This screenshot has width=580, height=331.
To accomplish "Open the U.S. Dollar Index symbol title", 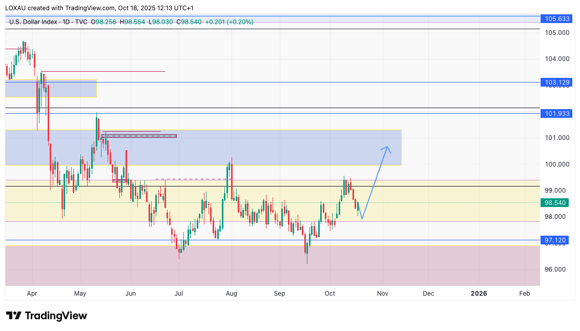I will pyautogui.click(x=32, y=22).
